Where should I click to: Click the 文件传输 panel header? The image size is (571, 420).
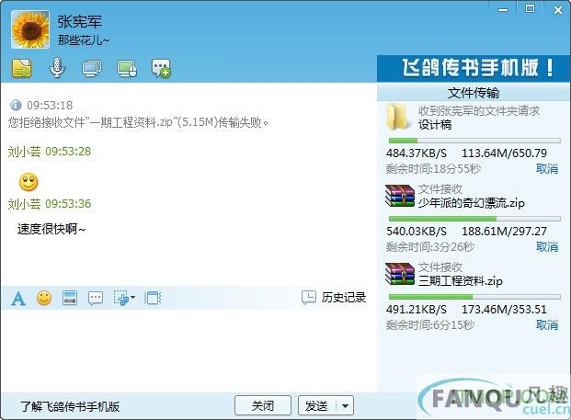coord(474,93)
